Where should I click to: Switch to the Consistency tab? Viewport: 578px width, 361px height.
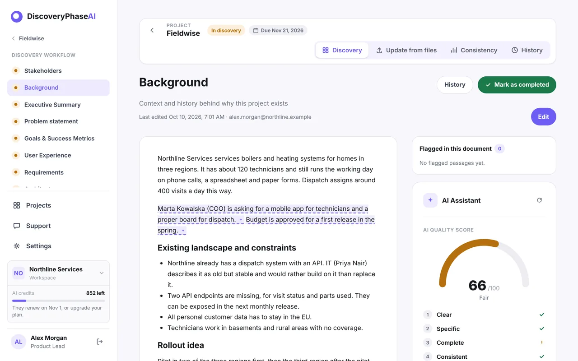click(474, 50)
